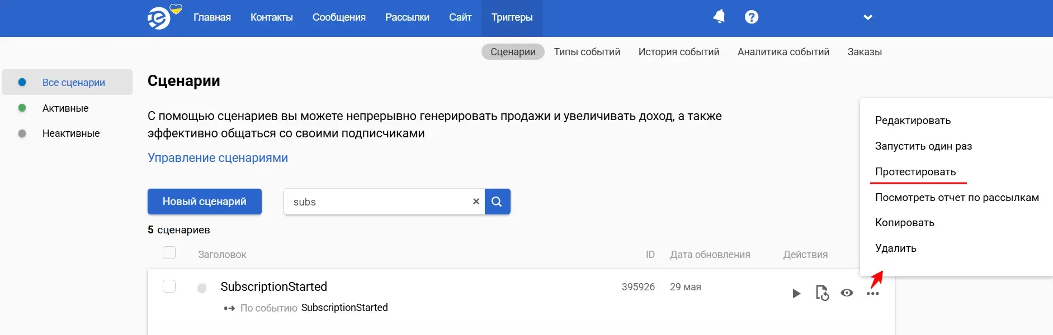Open the notifications bell
Screen dimensions: 1053x335
click(719, 17)
